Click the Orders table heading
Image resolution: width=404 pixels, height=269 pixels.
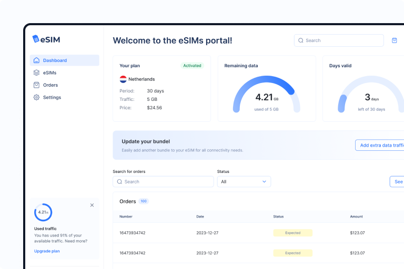[x=127, y=201]
